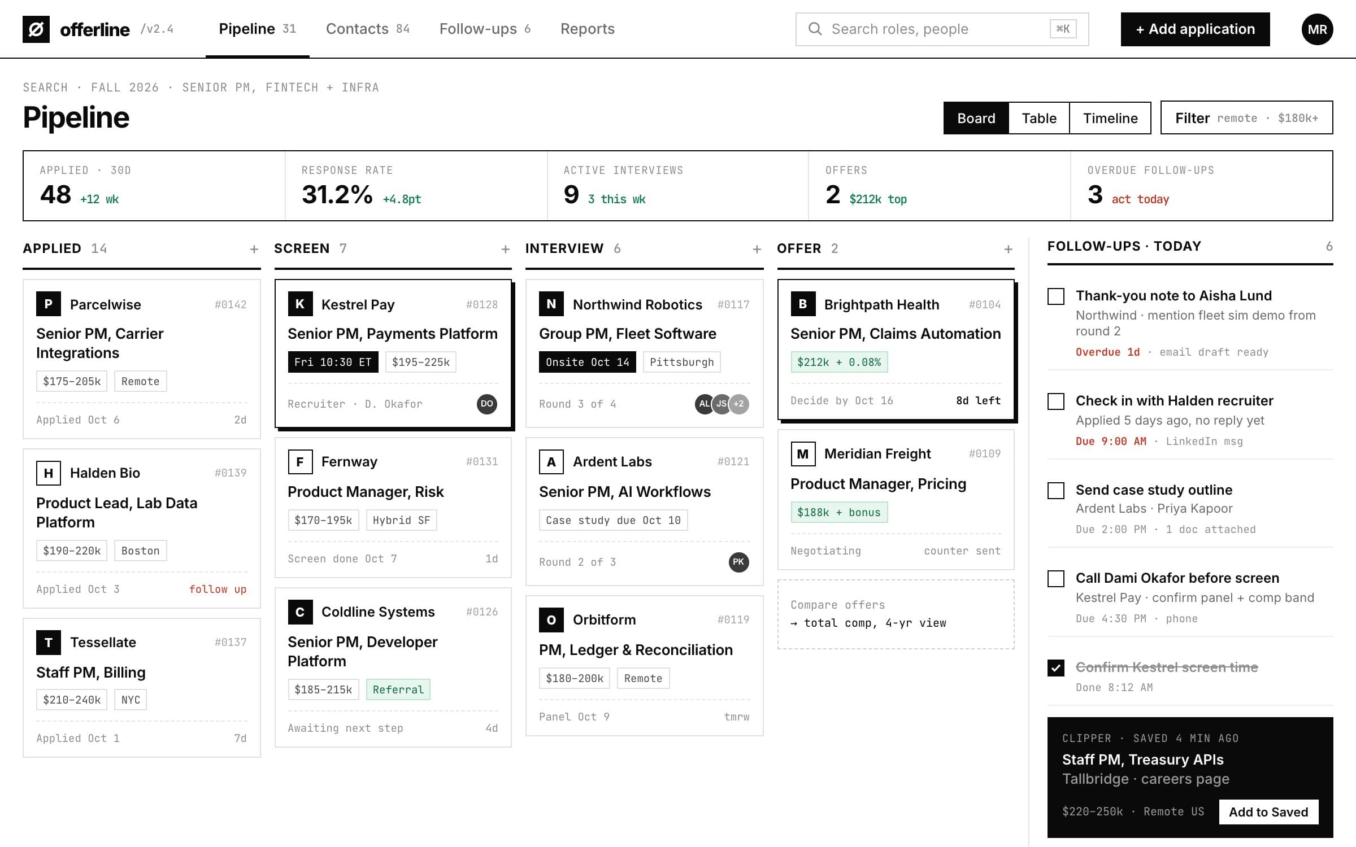Switch to Timeline view
The width and height of the screenshot is (1356, 847).
click(x=1110, y=118)
